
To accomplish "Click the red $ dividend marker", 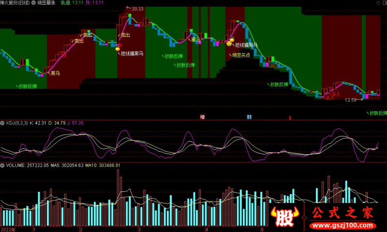I will point(290,118).
